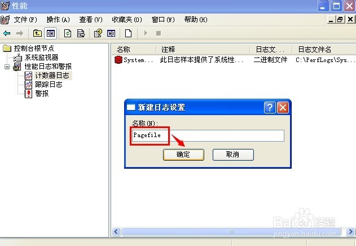Click the 名称 input field containing Pagefile

click(208, 135)
